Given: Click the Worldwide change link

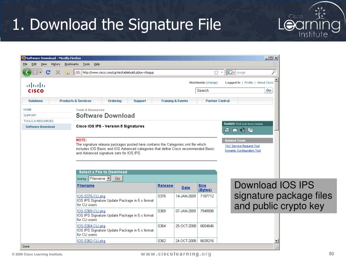Looking at the screenshot, I should (x=212, y=83).
